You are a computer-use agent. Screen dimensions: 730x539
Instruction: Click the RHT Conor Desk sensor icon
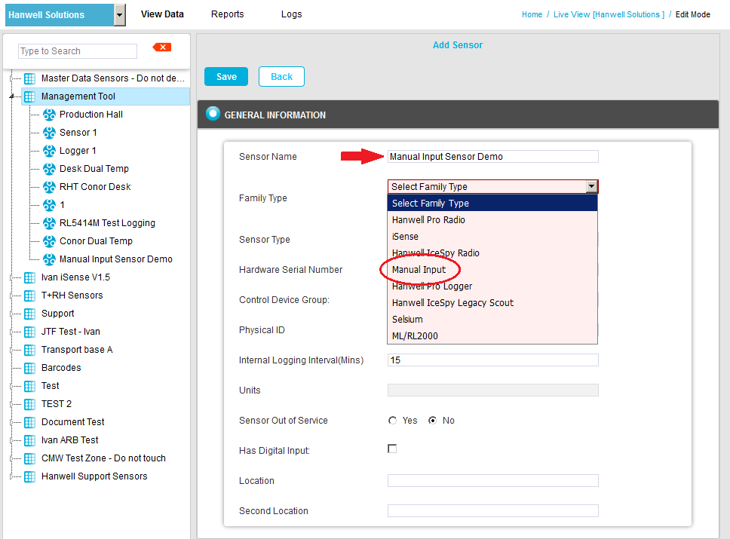click(x=49, y=187)
